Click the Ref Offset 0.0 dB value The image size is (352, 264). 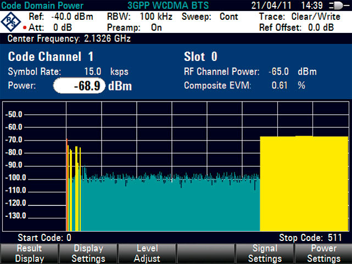(297, 28)
